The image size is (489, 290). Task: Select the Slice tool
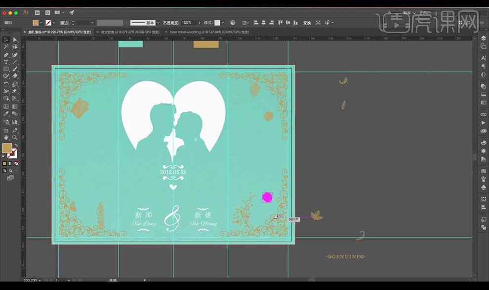coord(15,130)
